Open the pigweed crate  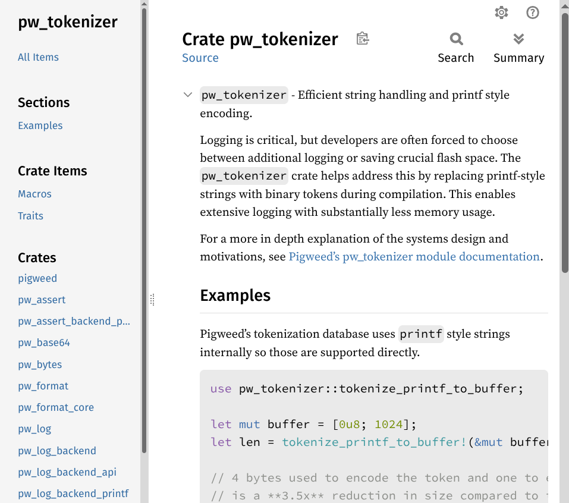(37, 278)
